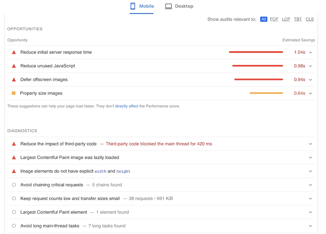The width and height of the screenshot is (326, 234).
Task: Expand Keep request counts low chevron
Action: (x=310, y=199)
